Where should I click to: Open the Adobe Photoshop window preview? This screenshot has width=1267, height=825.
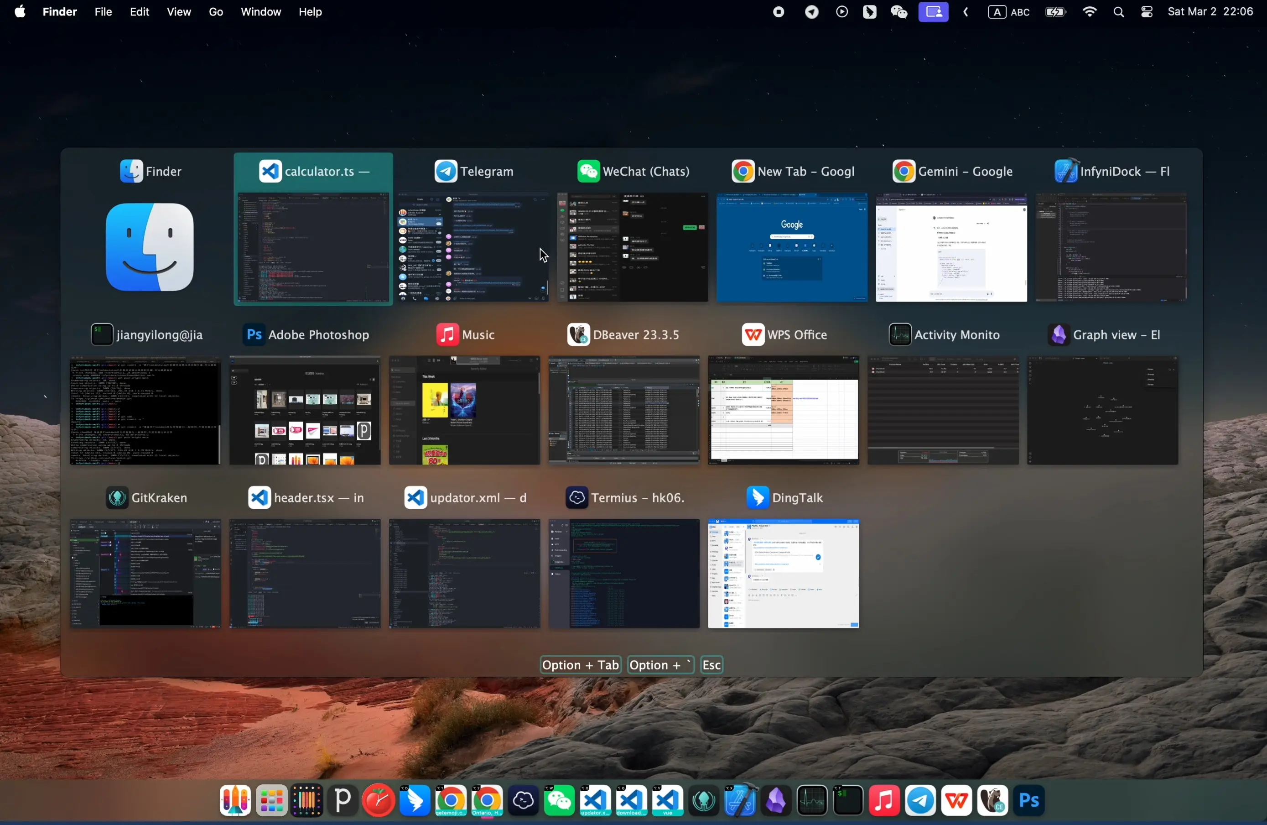305,410
